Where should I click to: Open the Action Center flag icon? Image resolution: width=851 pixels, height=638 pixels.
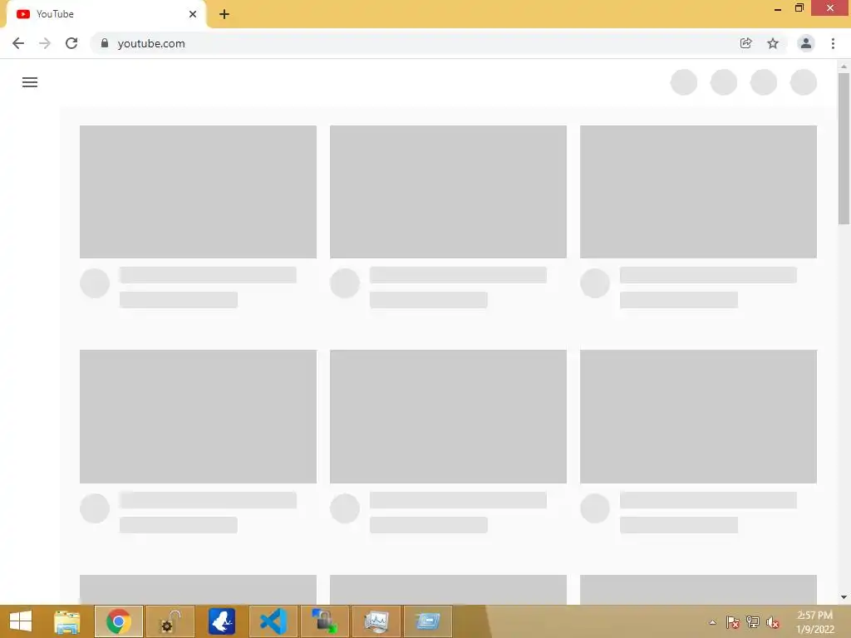click(733, 622)
